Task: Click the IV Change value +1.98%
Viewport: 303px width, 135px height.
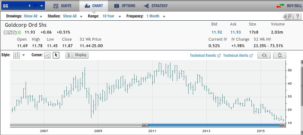Action: pyautogui.click(x=238, y=46)
